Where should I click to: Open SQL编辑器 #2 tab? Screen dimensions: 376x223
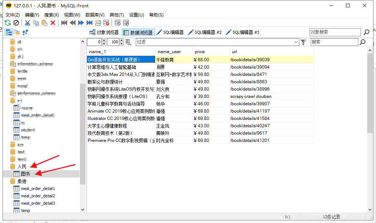point(205,32)
